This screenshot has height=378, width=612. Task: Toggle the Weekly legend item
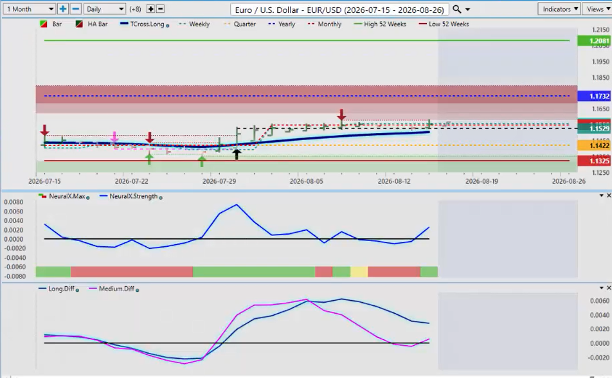tap(194, 24)
